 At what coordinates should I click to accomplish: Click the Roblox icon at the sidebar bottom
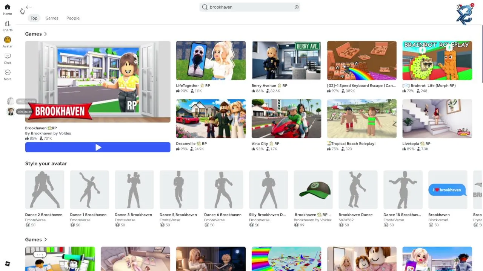8,264
